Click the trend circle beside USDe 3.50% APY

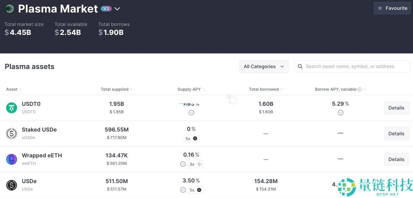[x=183, y=190]
